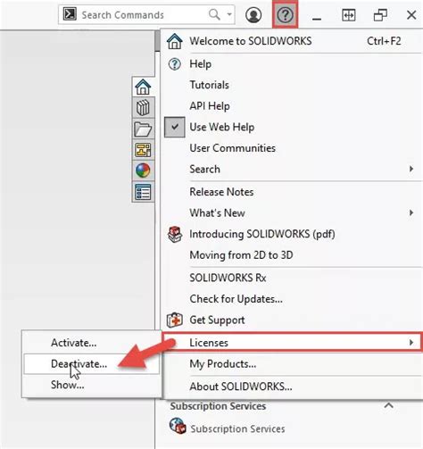Open the View Palette task pane tab

[143, 150]
